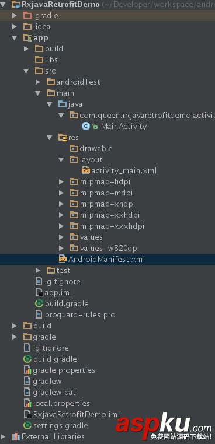The image size is (215, 444).
Task: Collapse the res folder arrow
Action: tap(50, 138)
